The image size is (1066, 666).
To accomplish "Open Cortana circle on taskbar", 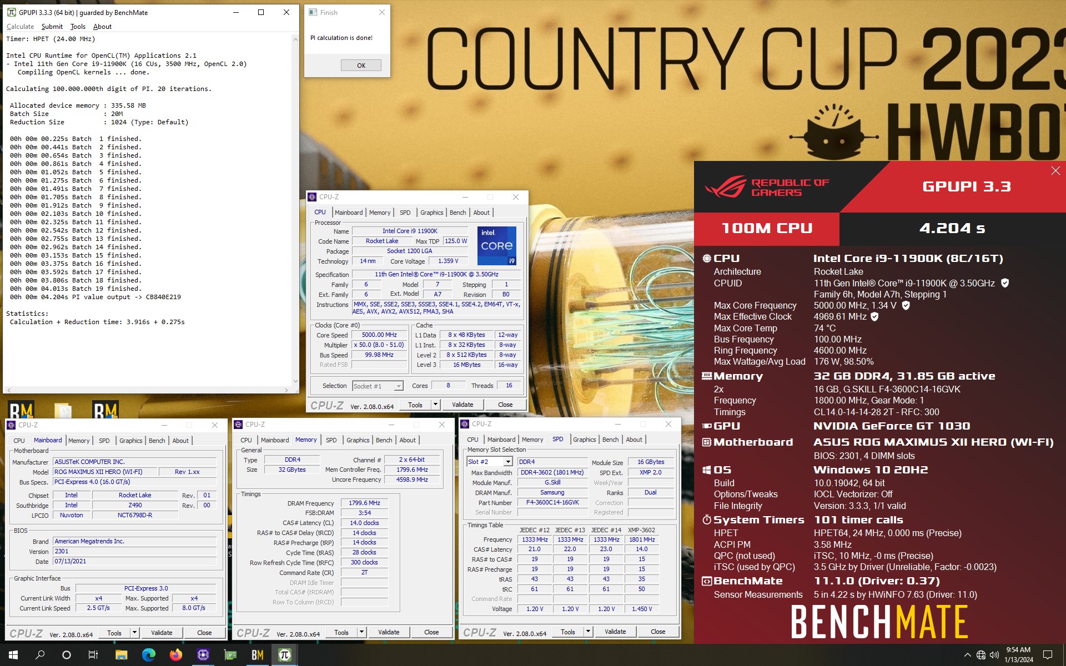I will 67,655.
